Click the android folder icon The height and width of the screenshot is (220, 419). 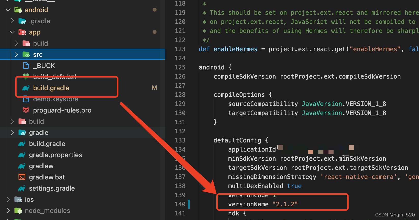tap(18, 10)
